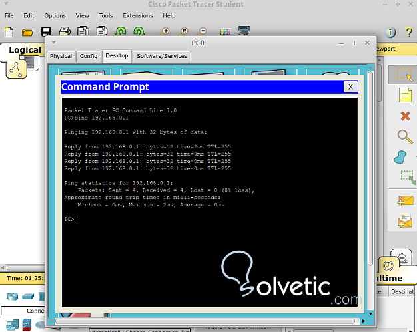Open the Tools menu
This screenshot has height=332, width=417.
click(x=105, y=16)
